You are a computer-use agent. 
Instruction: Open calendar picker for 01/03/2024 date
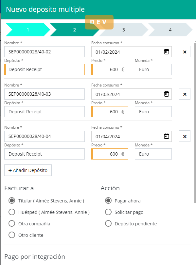coord(167,94)
